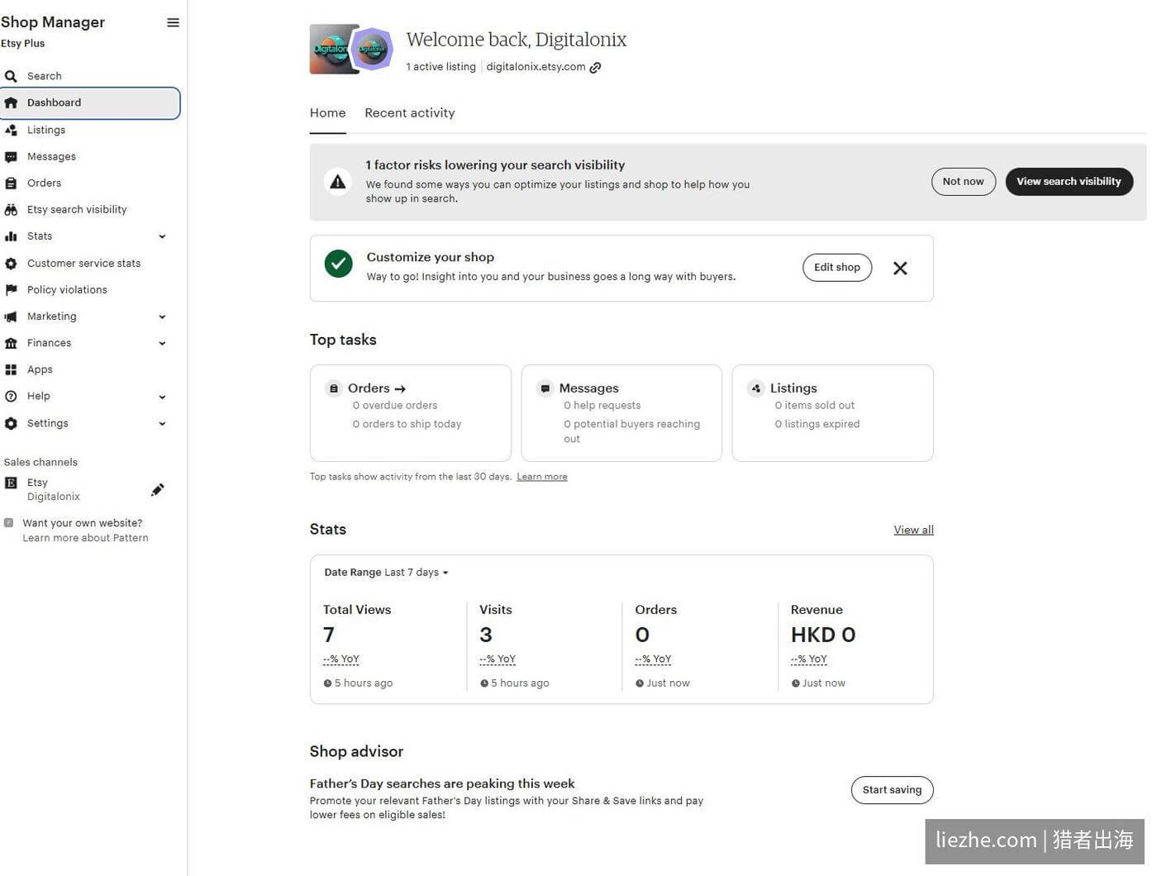Click the shop banner image
Viewport: 1157px width, 876px height.
coord(331,49)
